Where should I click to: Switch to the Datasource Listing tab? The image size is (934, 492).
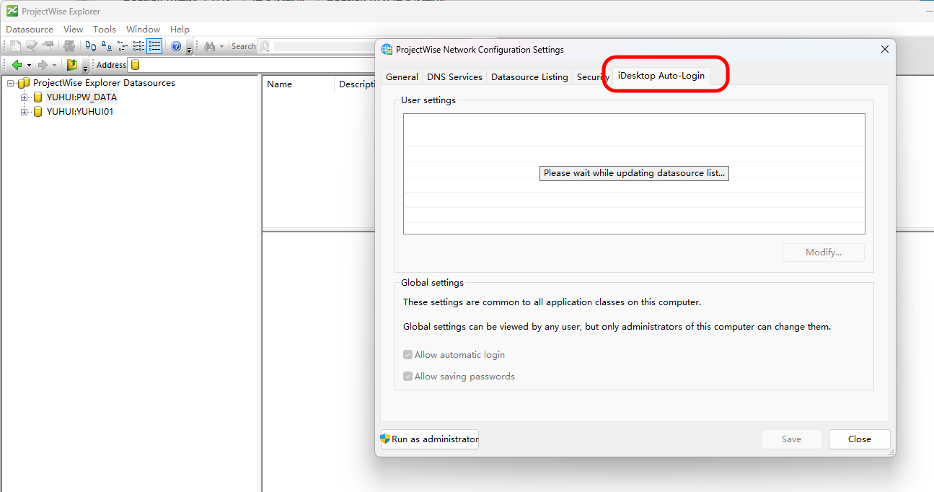(x=529, y=77)
